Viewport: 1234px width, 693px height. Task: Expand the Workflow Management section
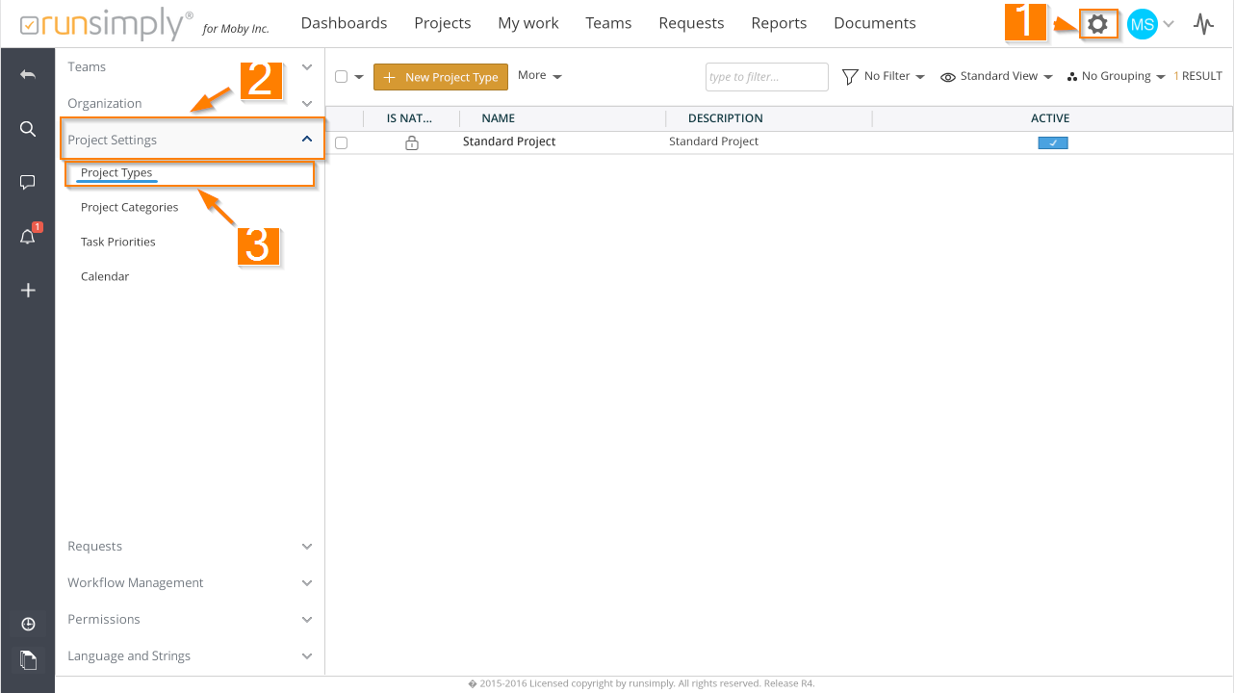pos(190,583)
